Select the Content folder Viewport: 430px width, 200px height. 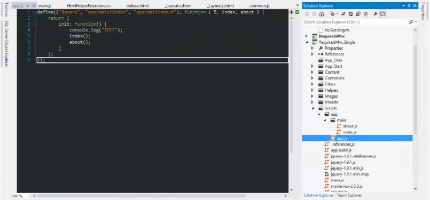332,73
